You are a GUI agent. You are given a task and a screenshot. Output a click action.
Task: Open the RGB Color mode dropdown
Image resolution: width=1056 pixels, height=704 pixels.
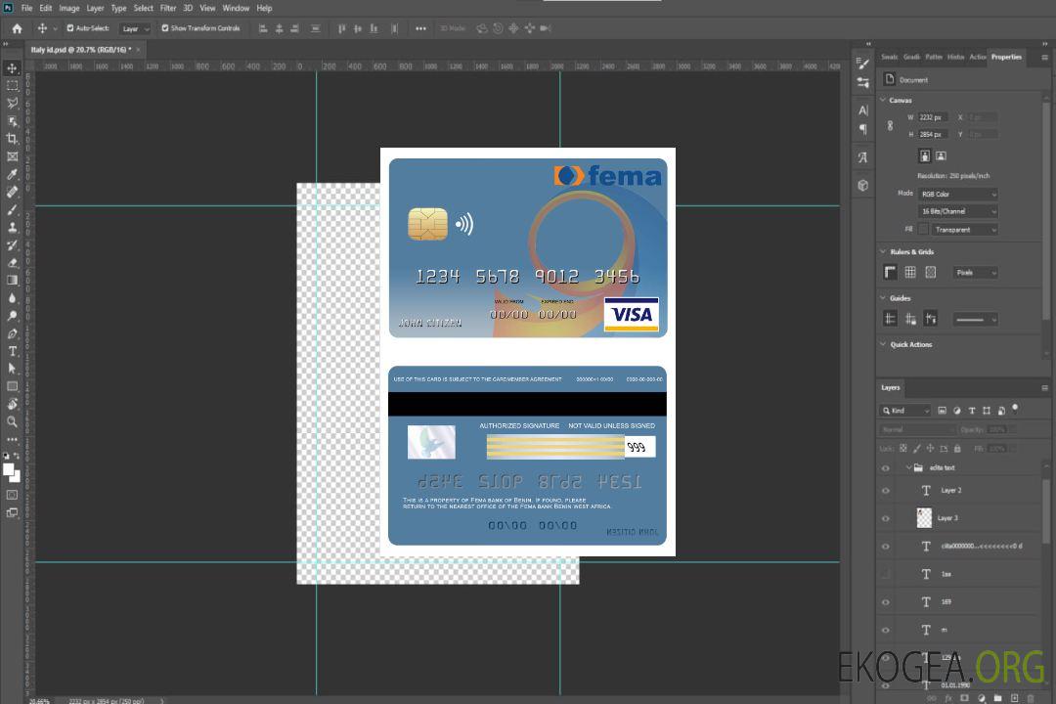(x=958, y=194)
